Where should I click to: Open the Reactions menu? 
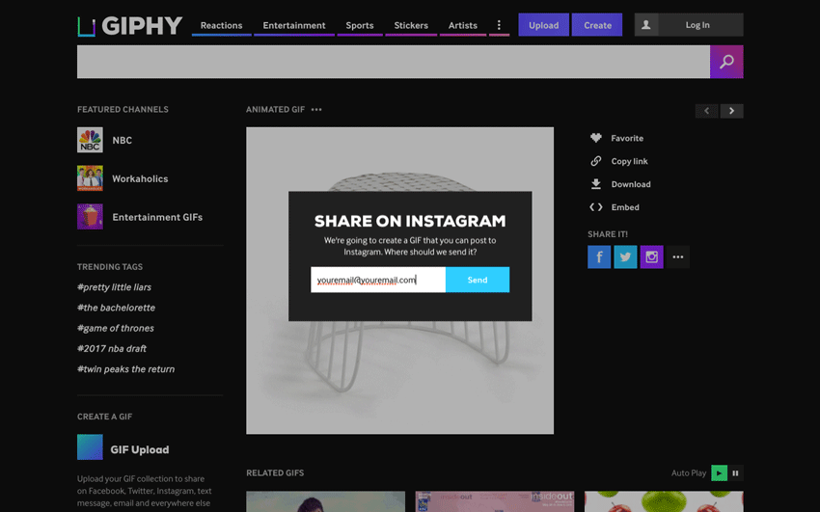click(x=221, y=25)
